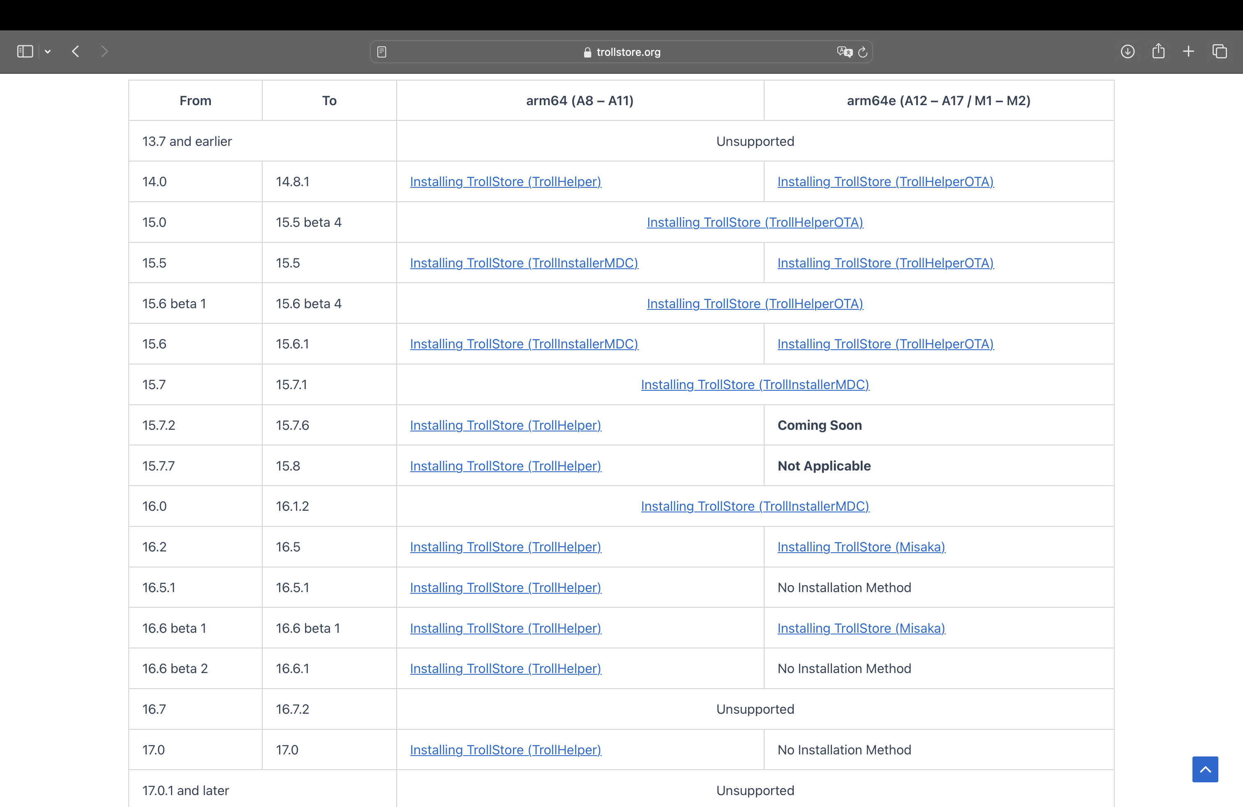The height and width of the screenshot is (807, 1243).
Task: Click the trollstore.org address field
Action: [621, 52]
